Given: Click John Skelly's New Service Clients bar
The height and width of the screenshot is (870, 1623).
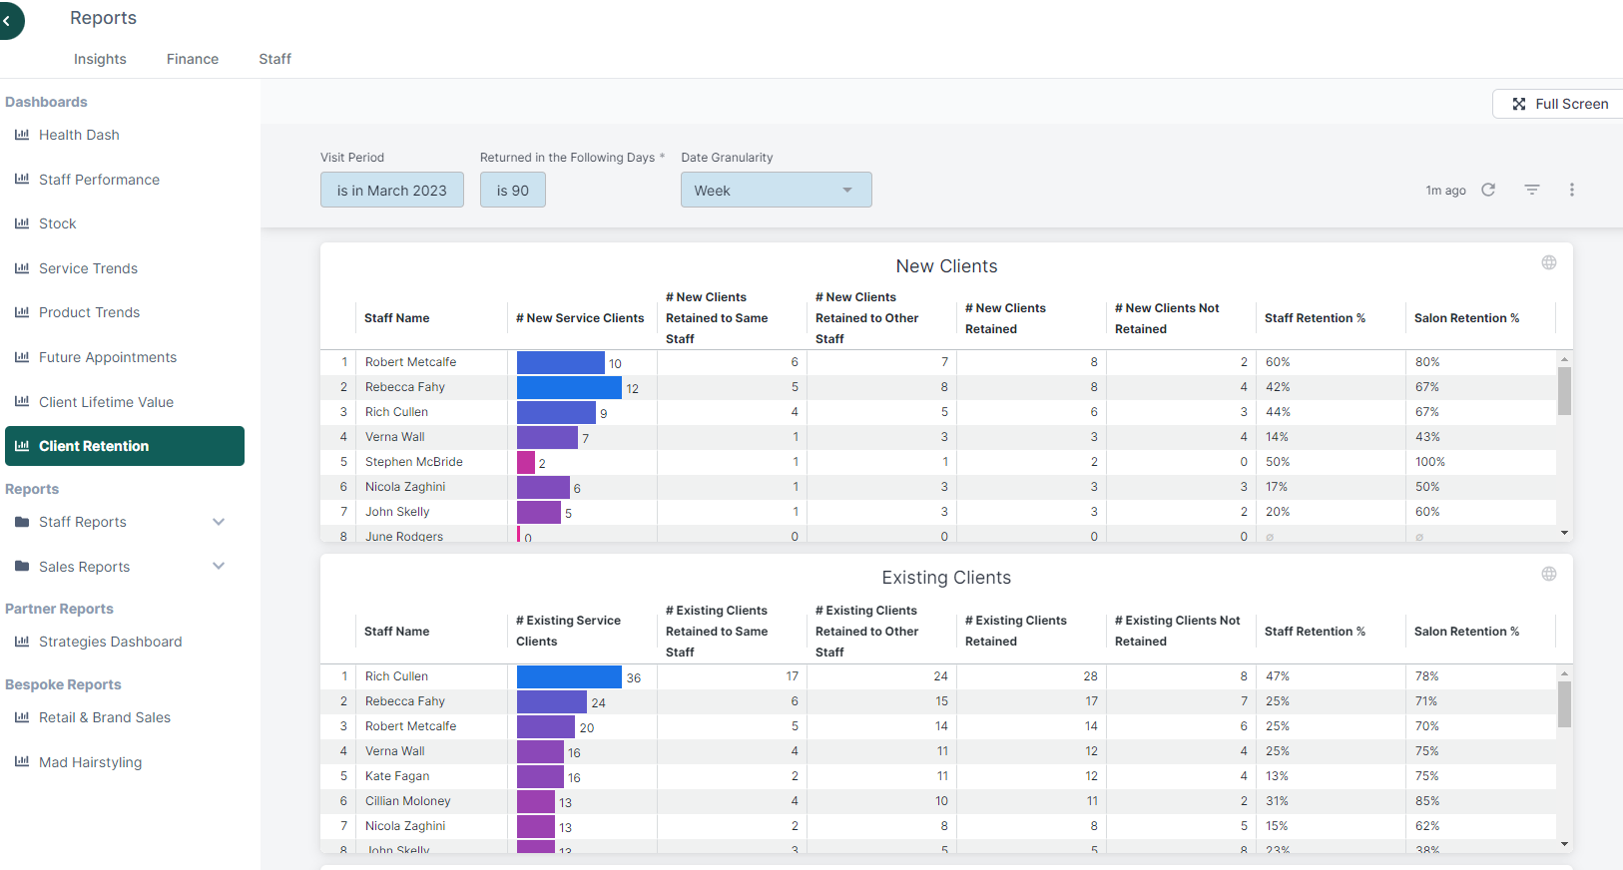Looking at the screenshot, I should click(539, 512).
